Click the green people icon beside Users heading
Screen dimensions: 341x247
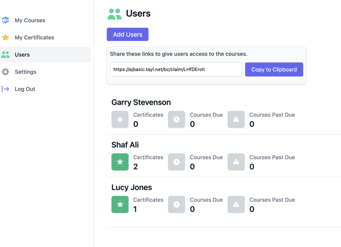115,14
